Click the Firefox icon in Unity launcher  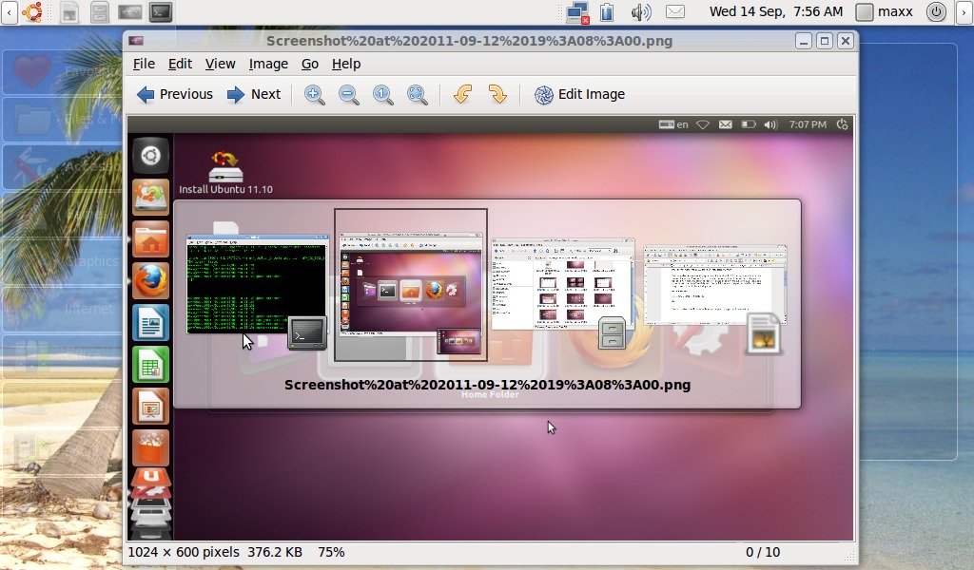150,280
